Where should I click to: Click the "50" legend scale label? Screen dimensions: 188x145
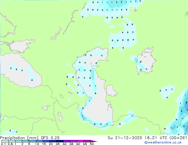[92, 144]
